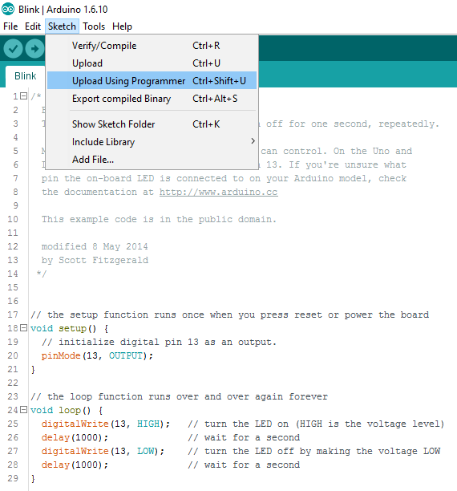The image size is (457, 491).
Task: Click the Arduino logo in title bar
Action: pos(8,9)
